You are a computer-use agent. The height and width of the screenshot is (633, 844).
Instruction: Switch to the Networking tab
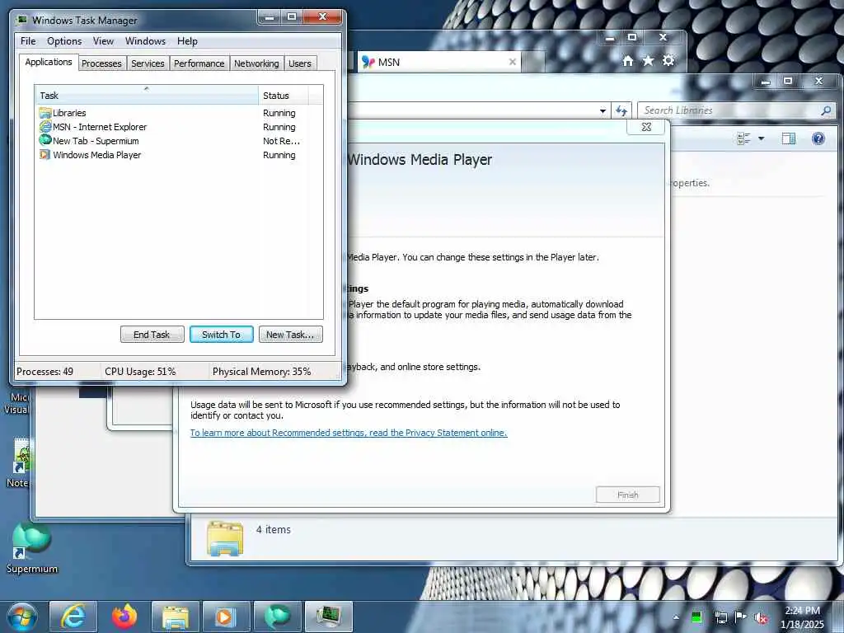point(256,63)
